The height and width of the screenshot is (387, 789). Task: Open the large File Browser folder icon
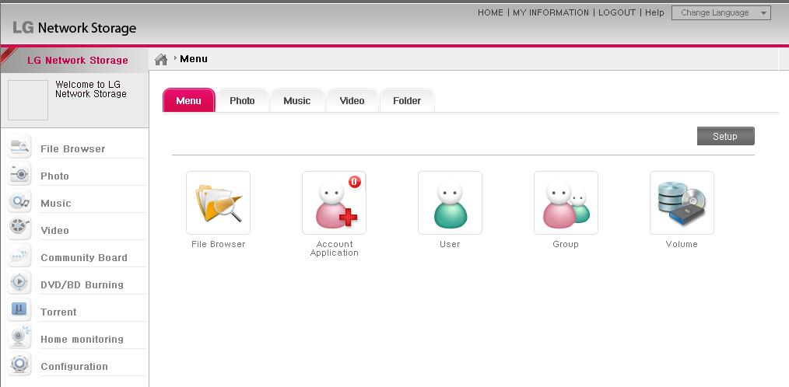point(219,203)
